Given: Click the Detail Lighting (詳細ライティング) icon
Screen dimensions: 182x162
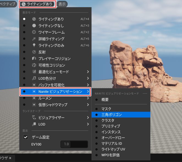Looking at the screenshot, I should pyautogui.click(x=34, y=39).
